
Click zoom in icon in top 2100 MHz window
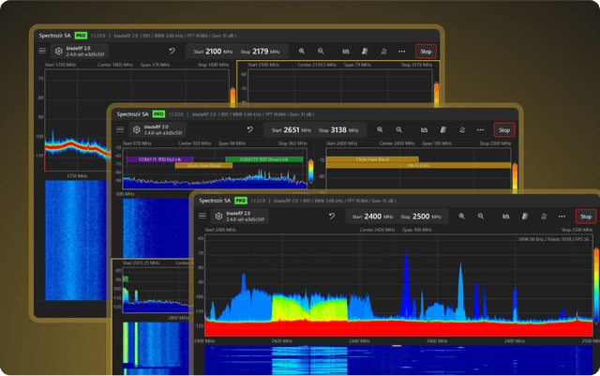pos(302,51)
